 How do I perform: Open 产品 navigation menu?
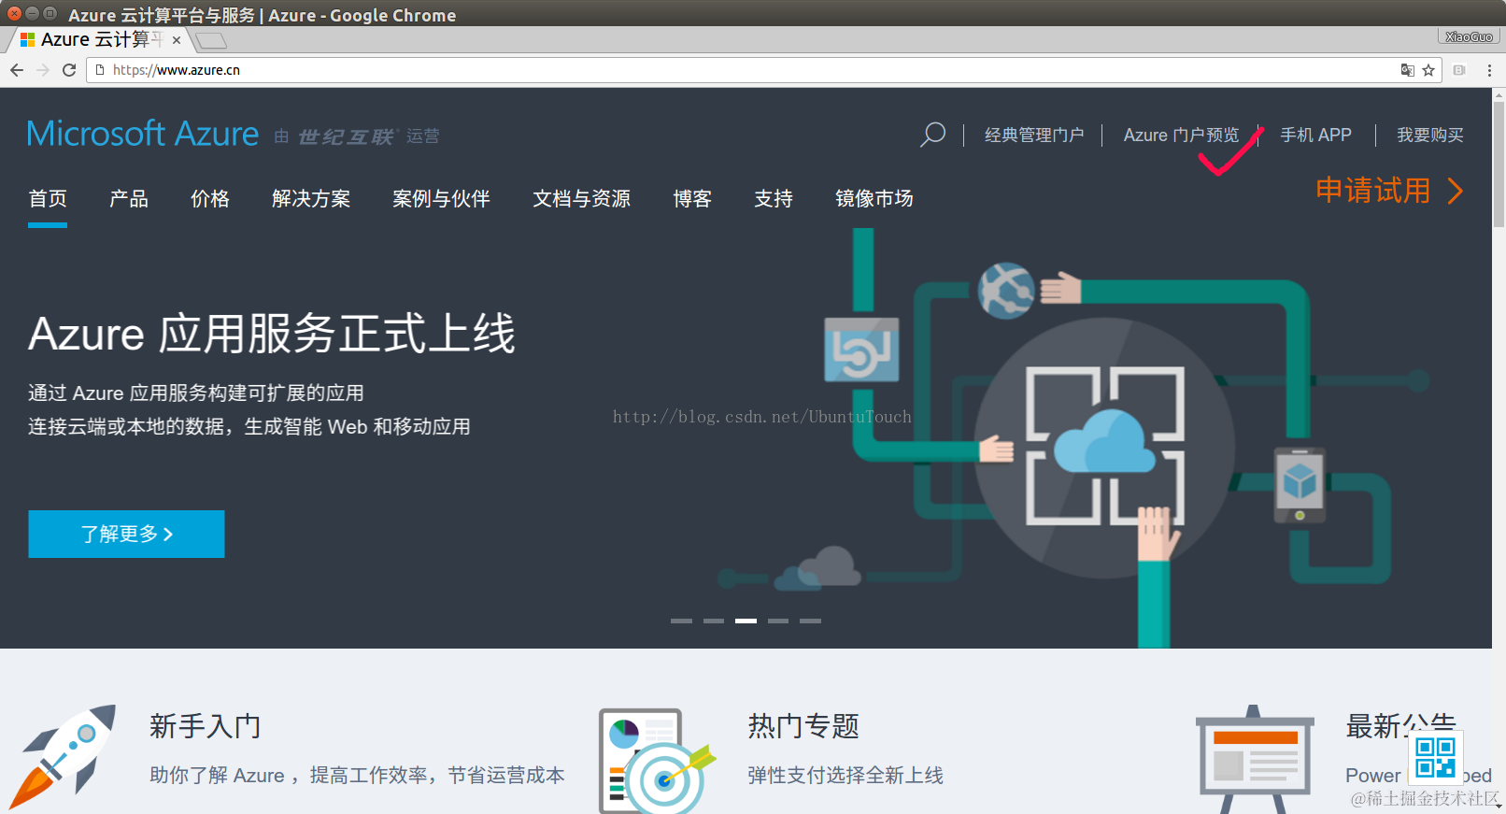[129, 198]
